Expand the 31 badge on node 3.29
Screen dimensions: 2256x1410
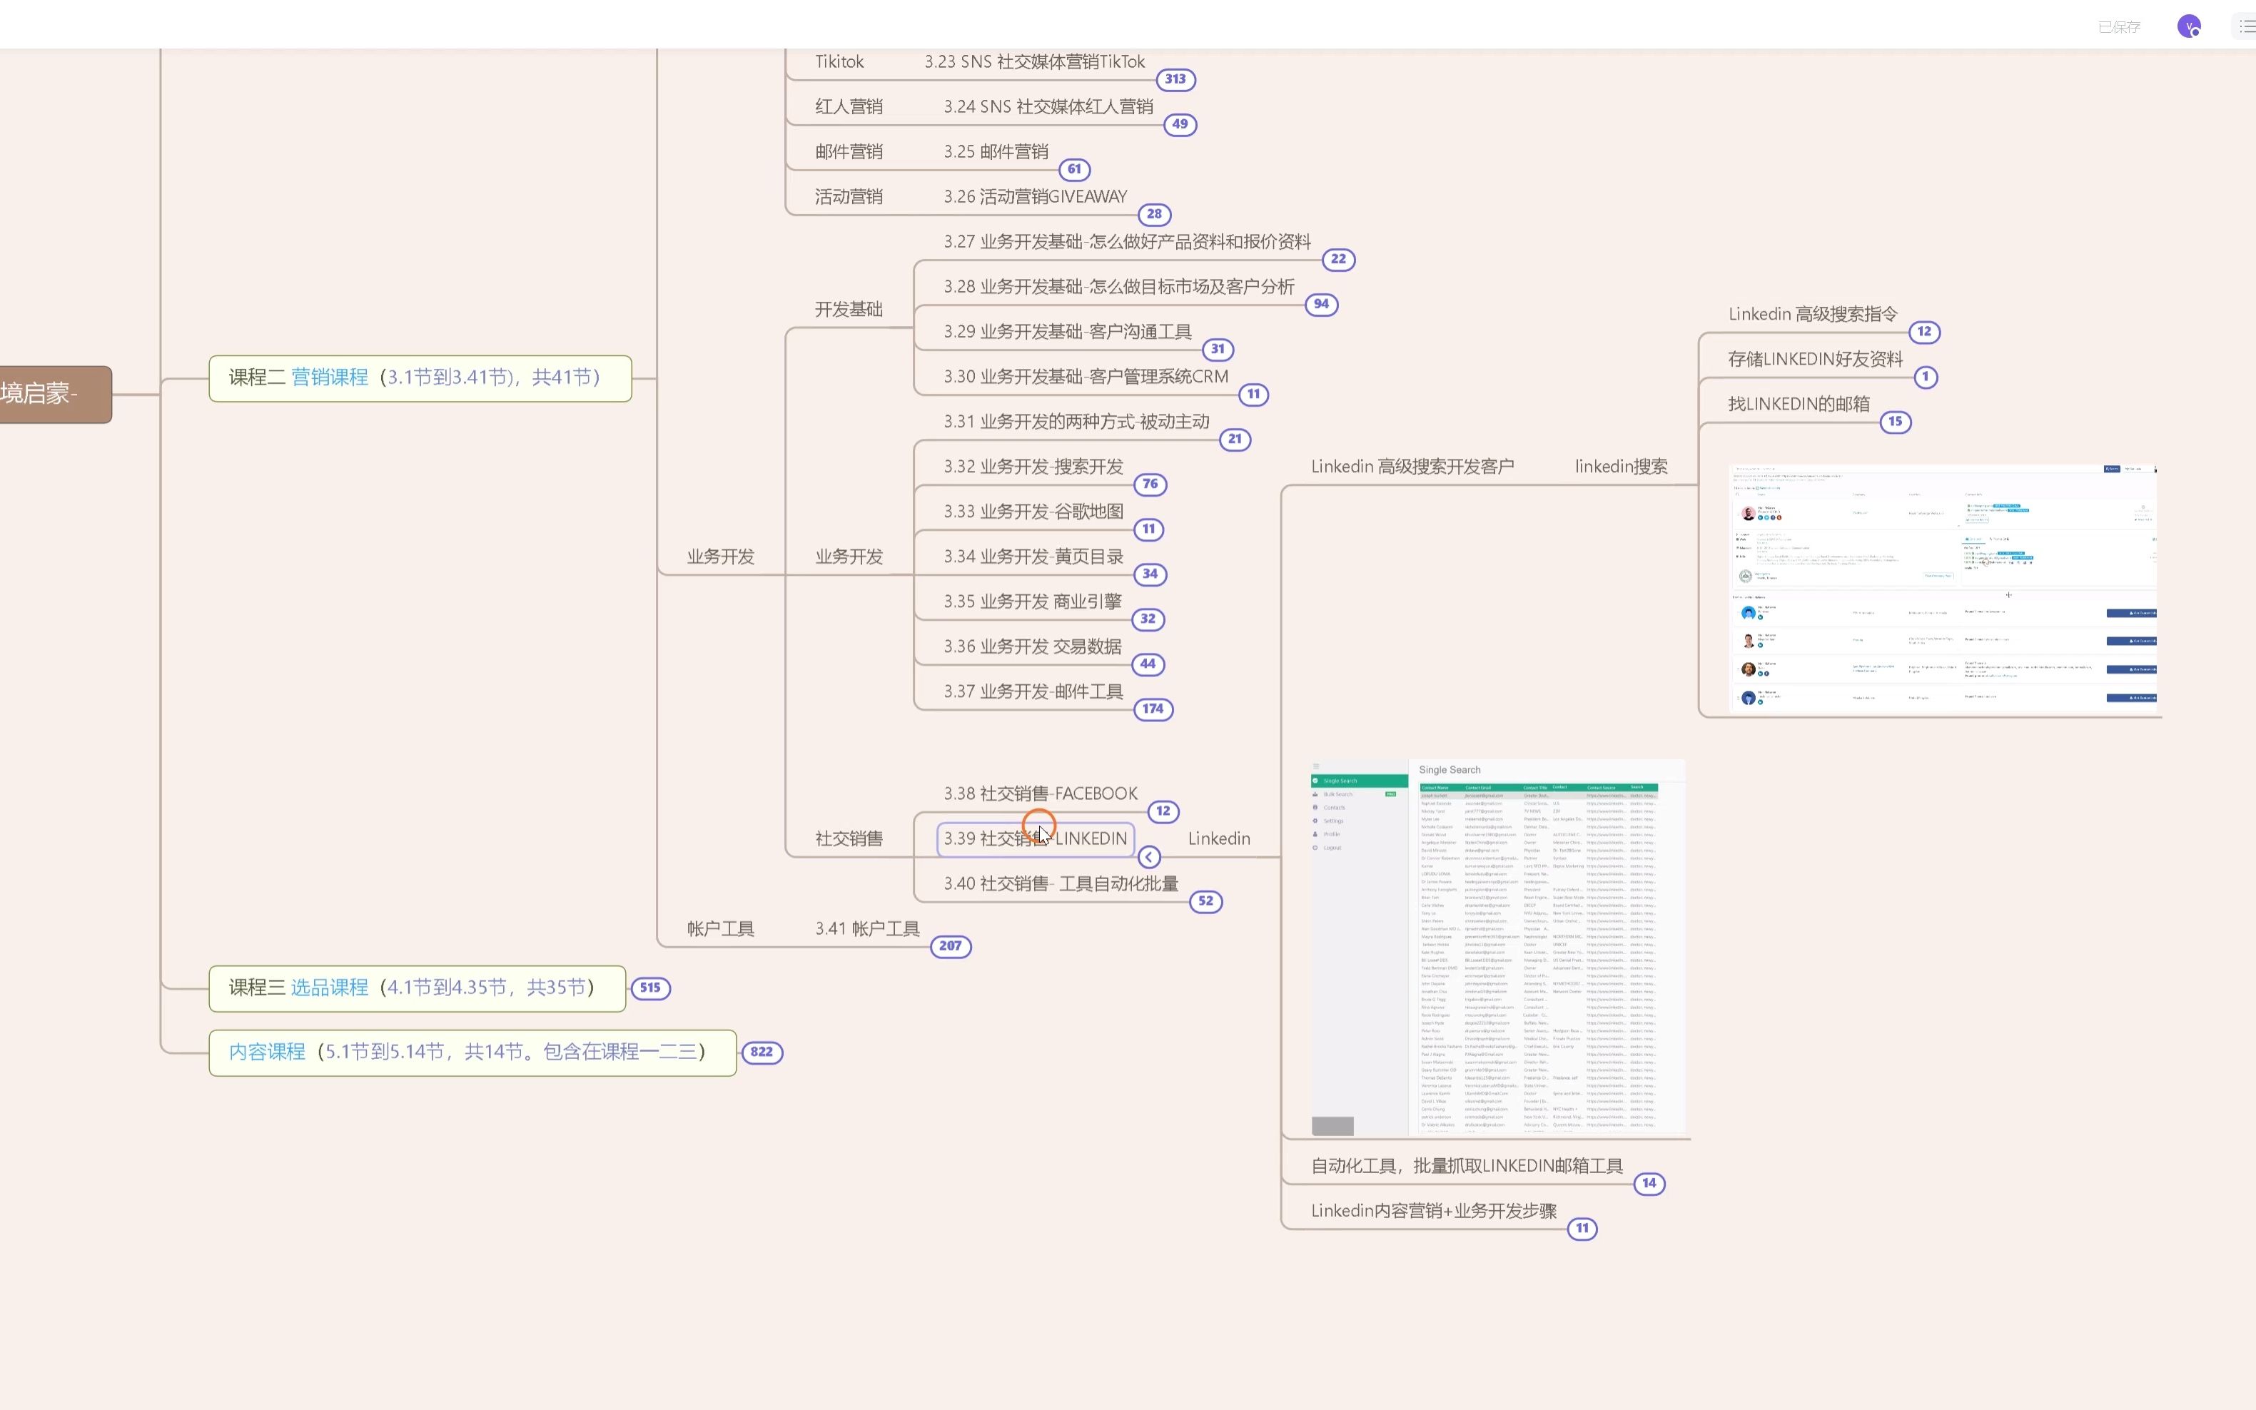pyautogui.click(x=1218, y=349)
